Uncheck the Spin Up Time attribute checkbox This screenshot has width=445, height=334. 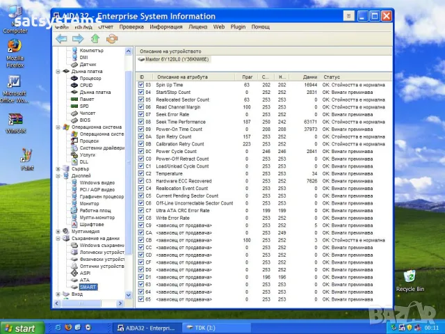[x=141, y=85]
